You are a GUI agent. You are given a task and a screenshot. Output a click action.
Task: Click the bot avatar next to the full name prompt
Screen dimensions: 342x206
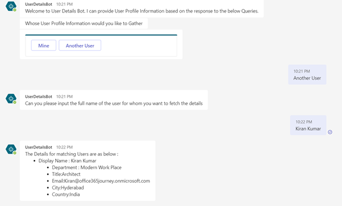tap(11, 98)
